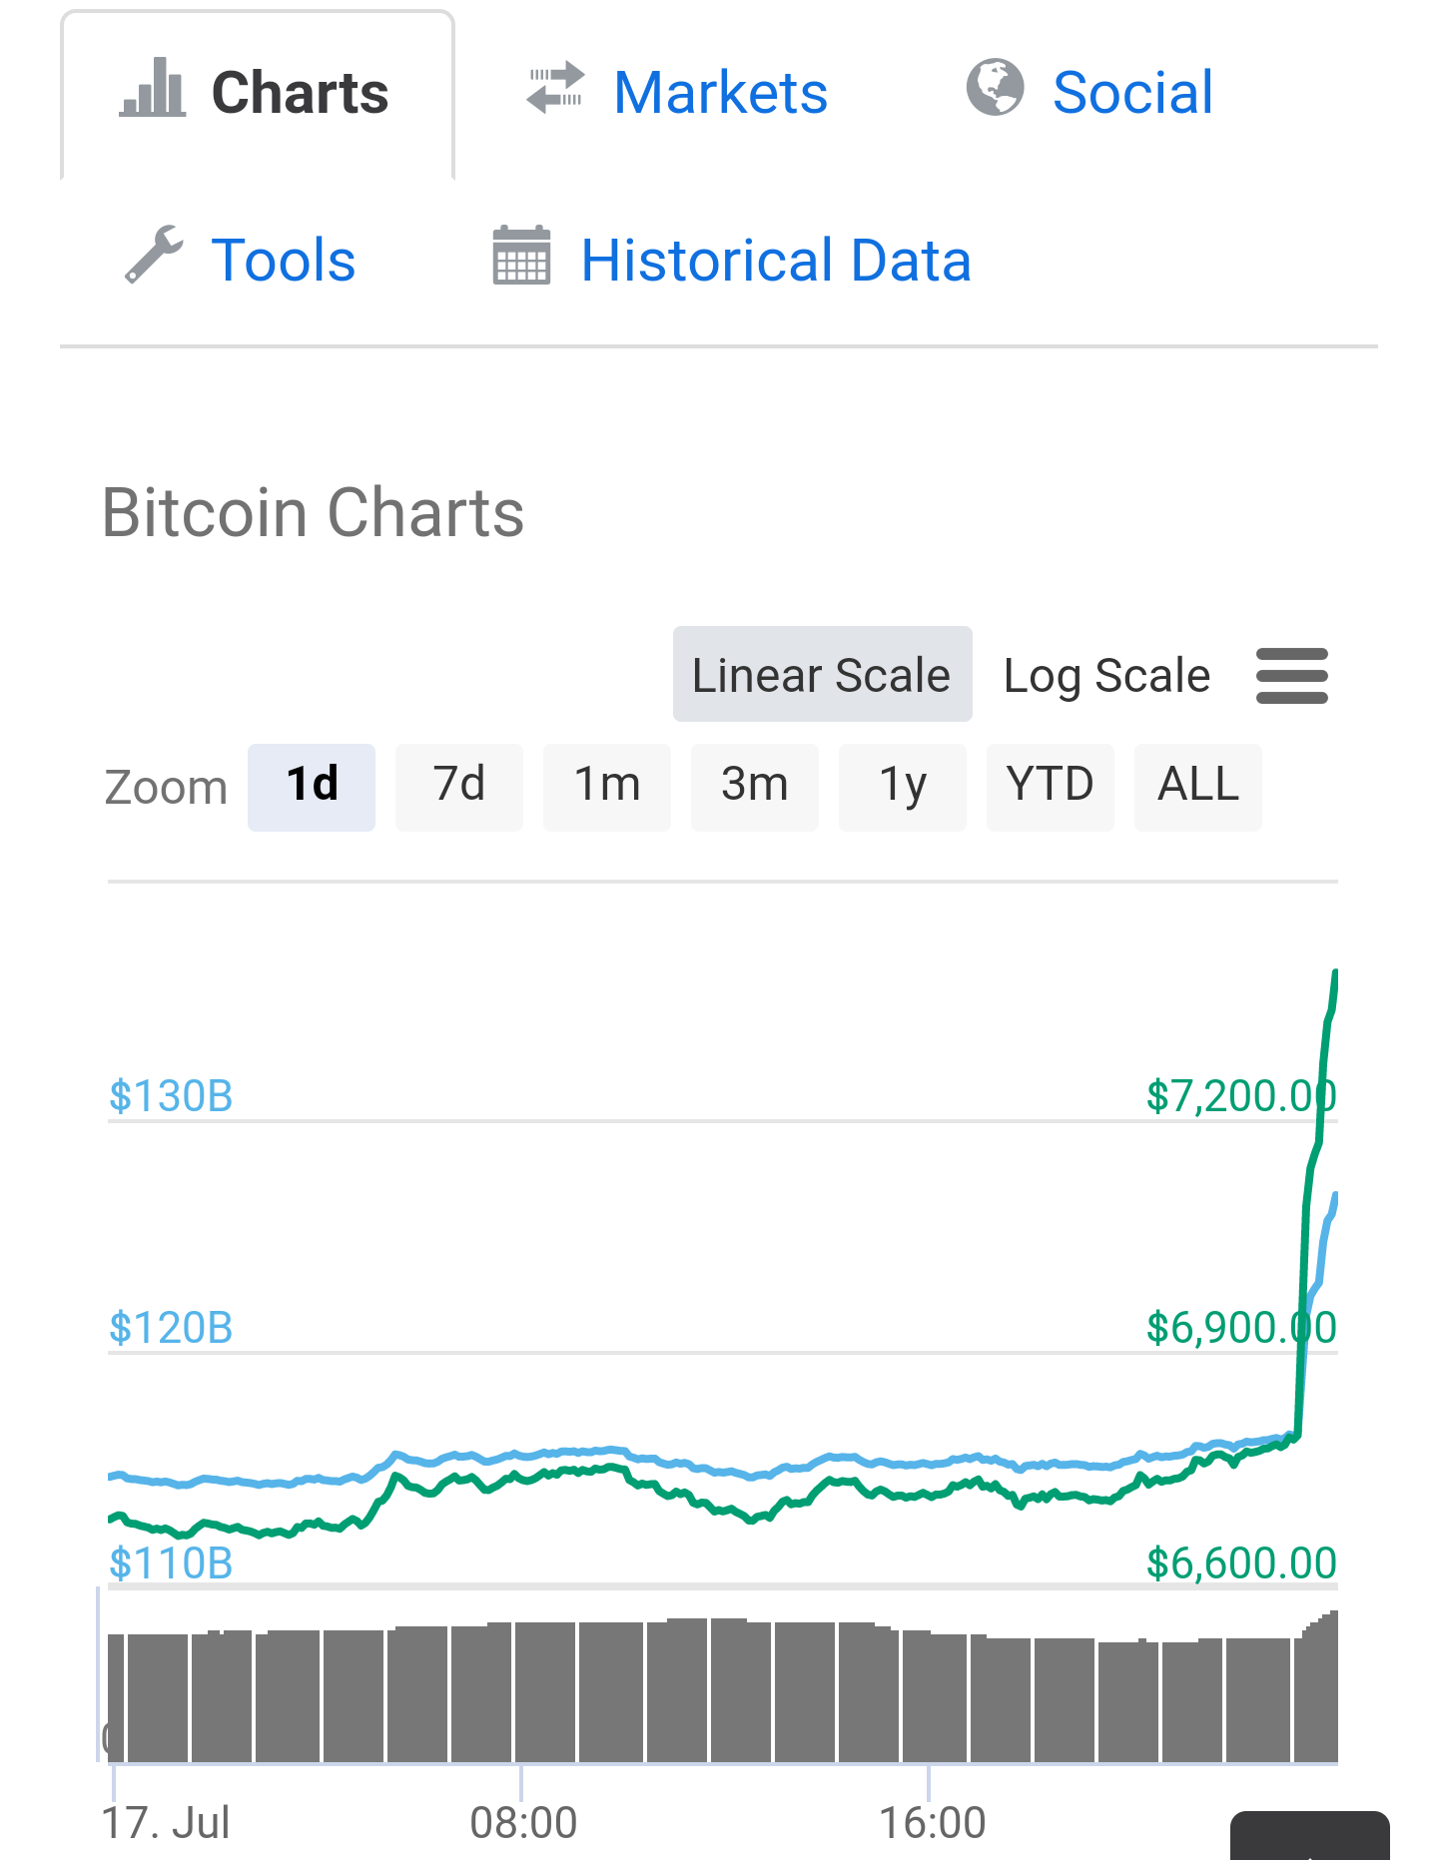Image resolution: width=1438 pixels, height=1860 pixels.
Task: Choose the 3m zoom period
Action: pyautogui.click(x=755, y=787)
